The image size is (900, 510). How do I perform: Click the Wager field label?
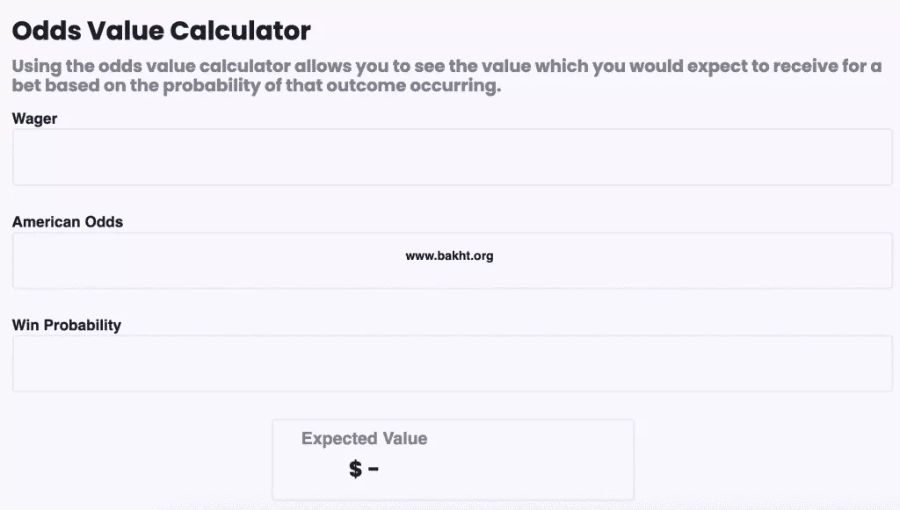[35, 119]
